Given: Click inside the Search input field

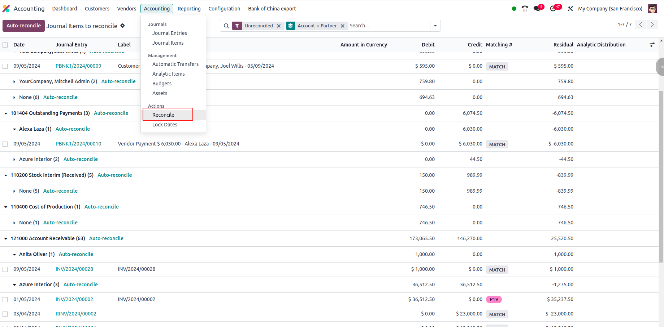Looking at the screenshot, I should (x=389, y=26).
